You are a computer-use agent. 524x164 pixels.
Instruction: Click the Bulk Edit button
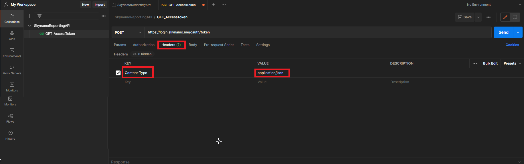491,63
